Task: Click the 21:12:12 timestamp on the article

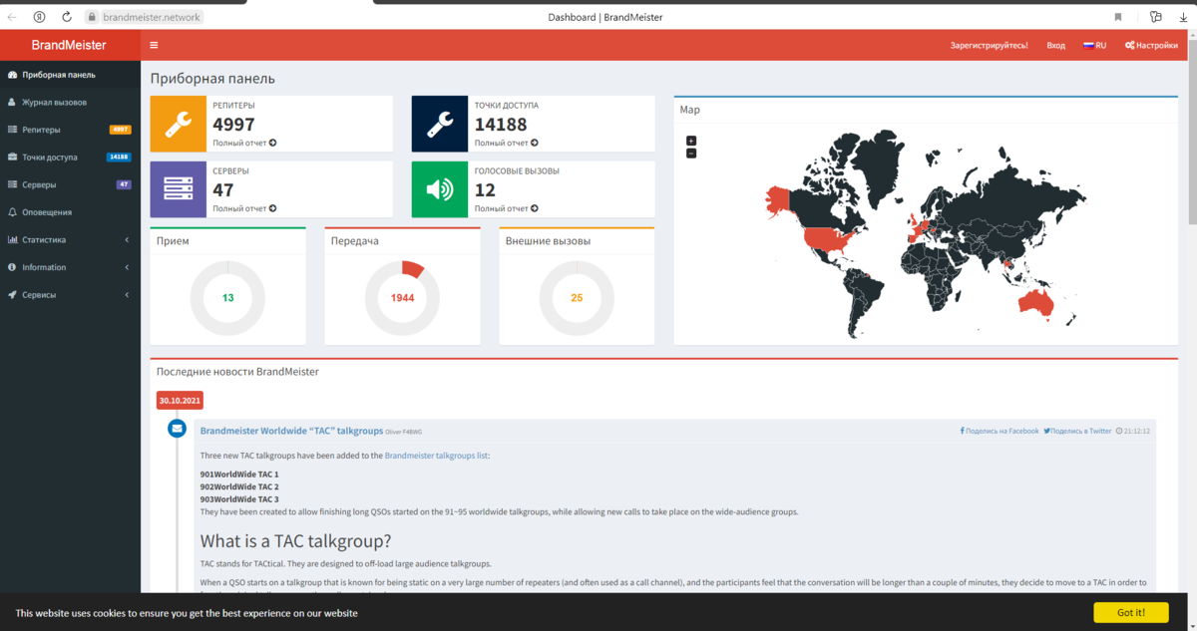Action: click(1133, 431)
